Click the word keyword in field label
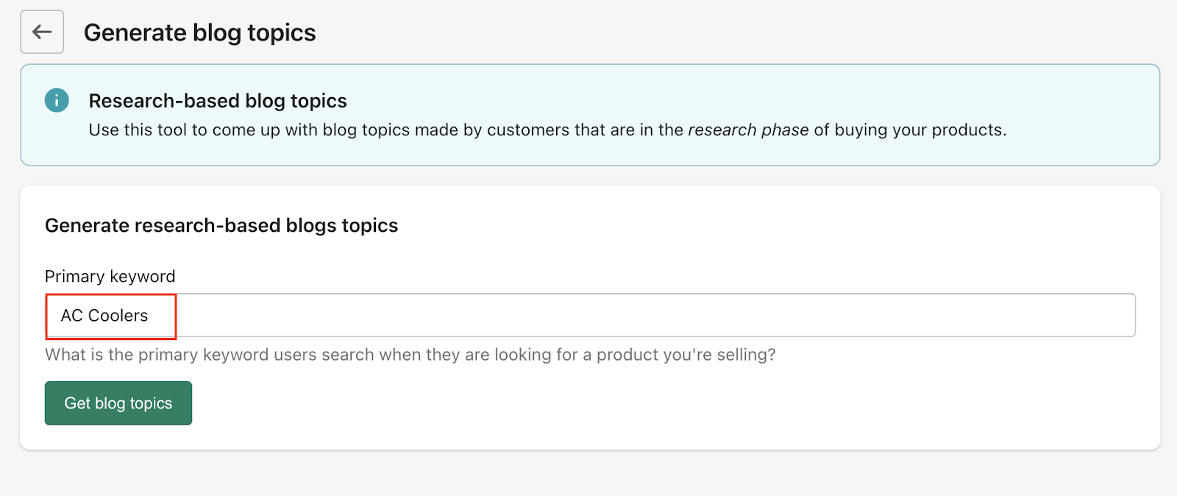The image size is (1177, 496). (143, 277)
